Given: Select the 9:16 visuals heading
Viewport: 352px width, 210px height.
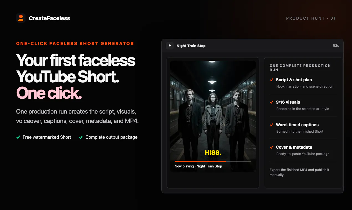Looking at the screenshot, I should point(288,102).
